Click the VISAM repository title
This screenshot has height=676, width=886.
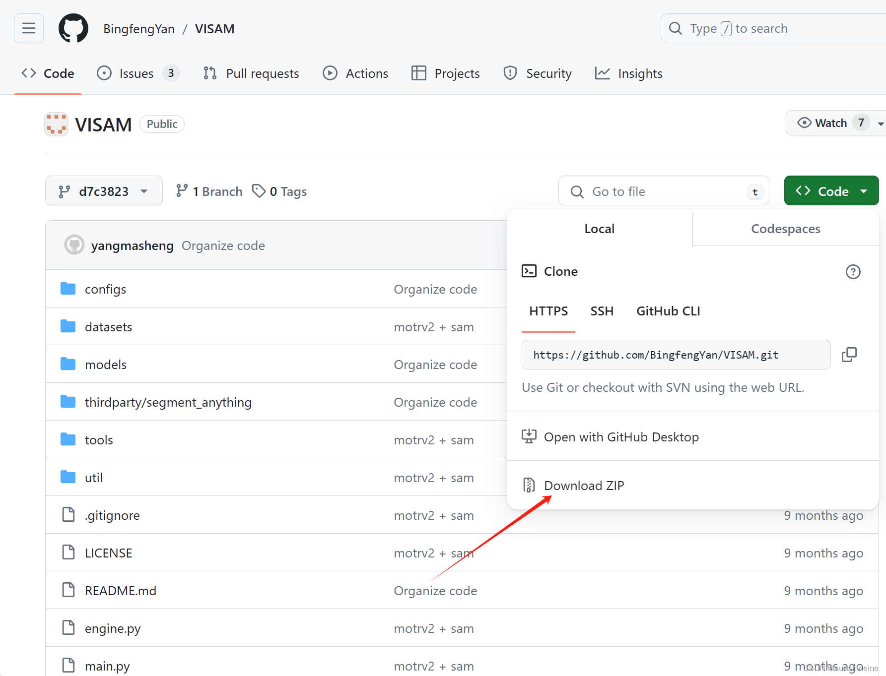pos(103,124)
